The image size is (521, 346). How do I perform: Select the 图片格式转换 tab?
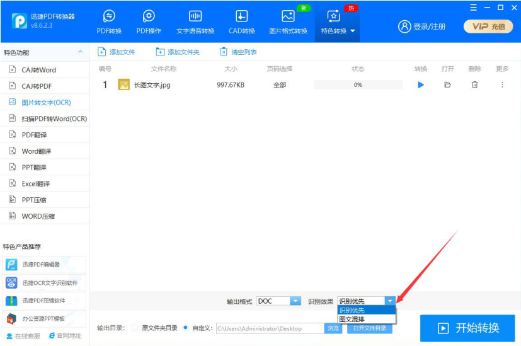pyautogui.click(x=288, y=22)
